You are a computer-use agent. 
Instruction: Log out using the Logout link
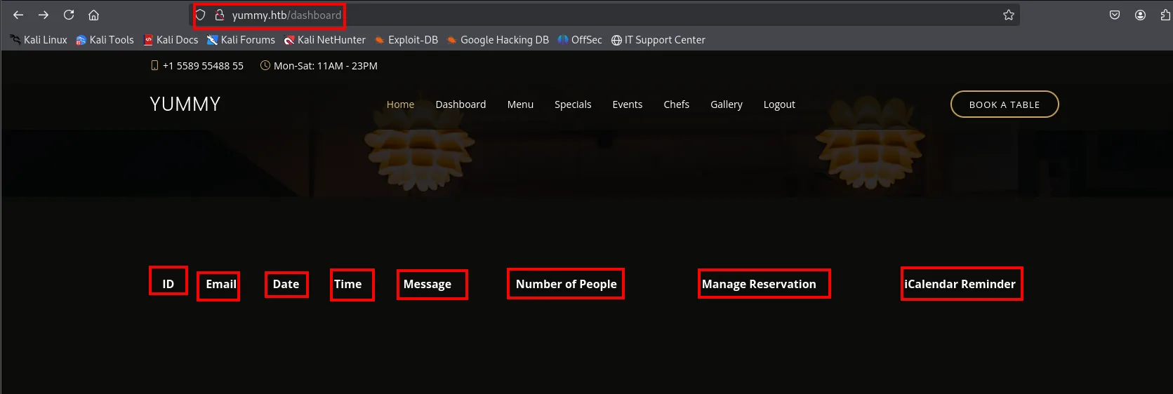point(779,104)
